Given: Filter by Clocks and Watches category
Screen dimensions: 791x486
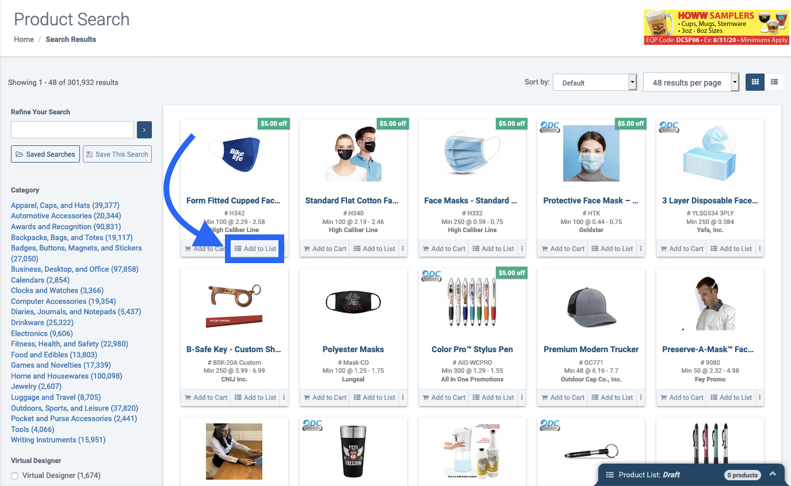Looking at the screenshot, I should (57, 290).
